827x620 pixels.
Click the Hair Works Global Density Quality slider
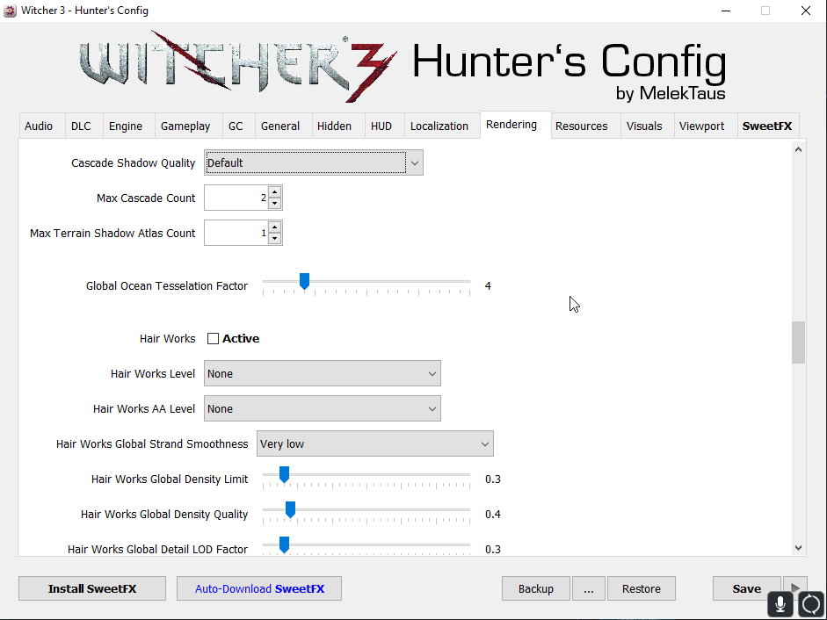coord(366,513)
